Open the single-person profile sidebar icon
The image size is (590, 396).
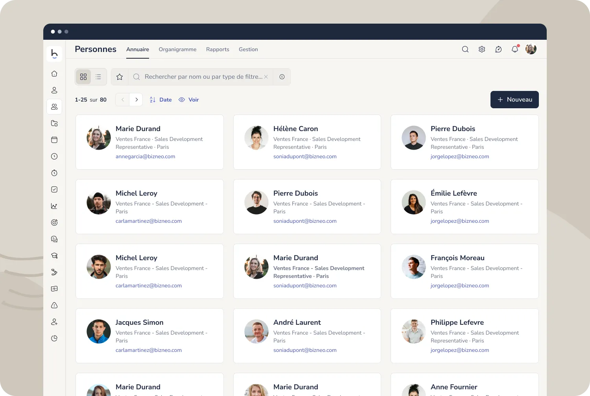tap(54, 90)
